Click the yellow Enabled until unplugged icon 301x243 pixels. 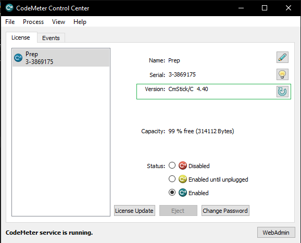(183, 179)
